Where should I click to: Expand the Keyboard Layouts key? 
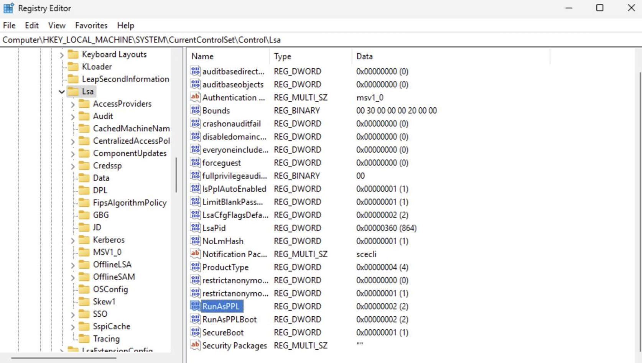[61, 55]
